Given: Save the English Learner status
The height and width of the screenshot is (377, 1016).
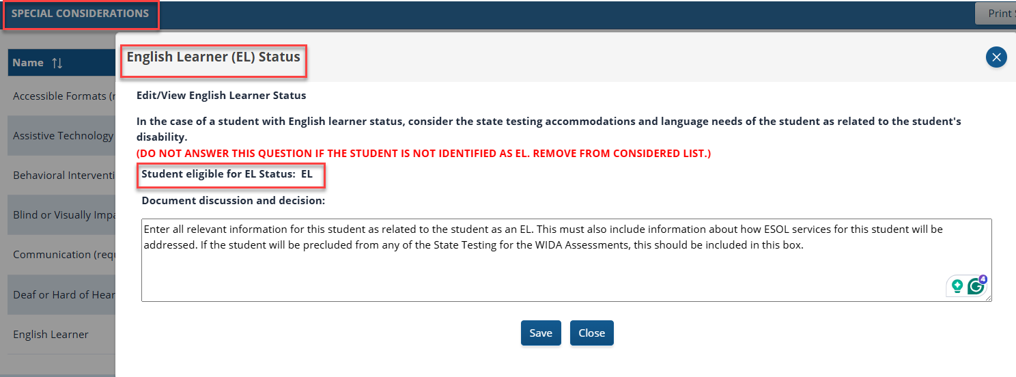Looking at the screenshot, I should coord(541,333).
